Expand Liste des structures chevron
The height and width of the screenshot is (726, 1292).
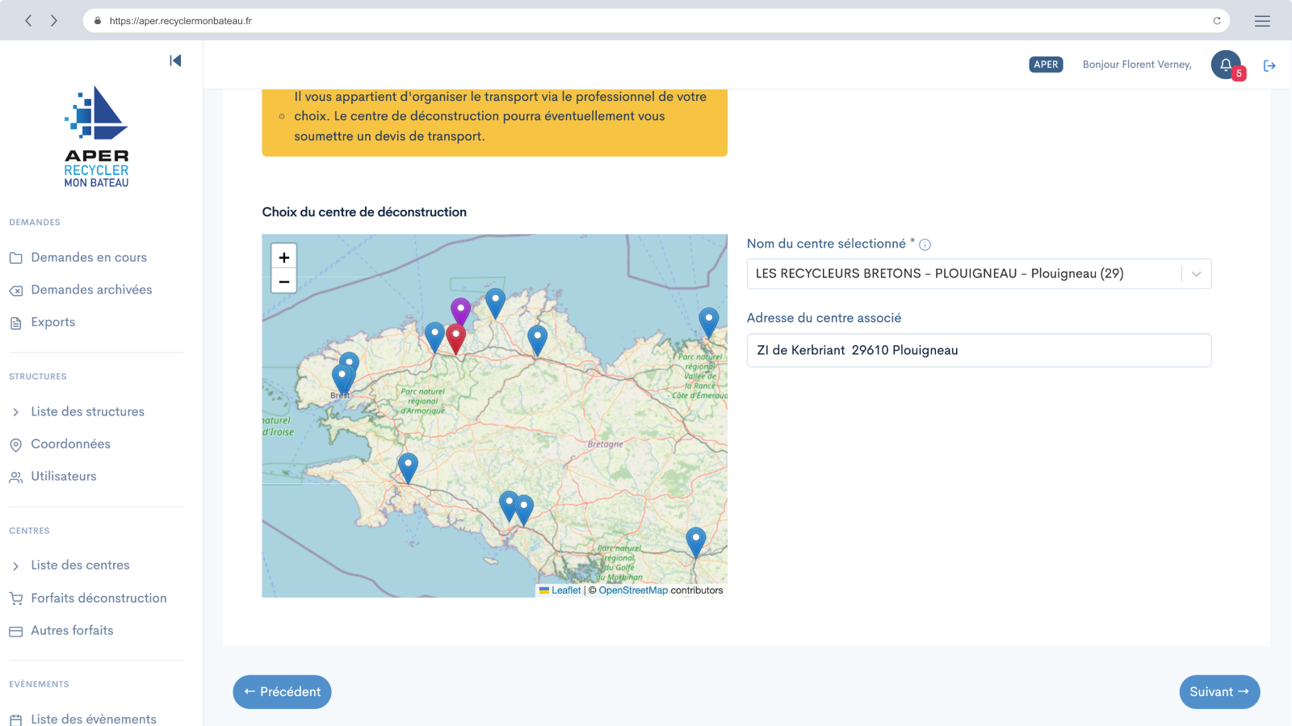pos(15,412)
